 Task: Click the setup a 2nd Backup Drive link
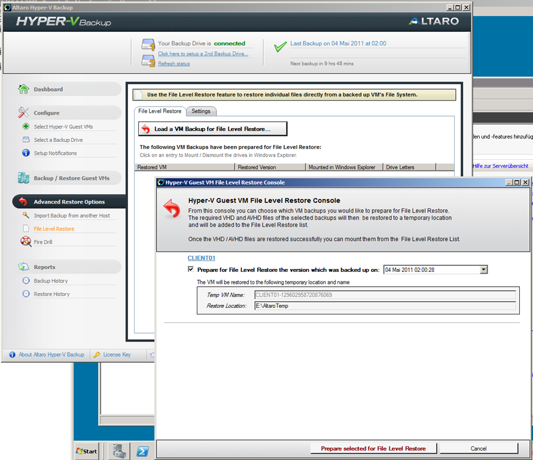coord(203,53)
